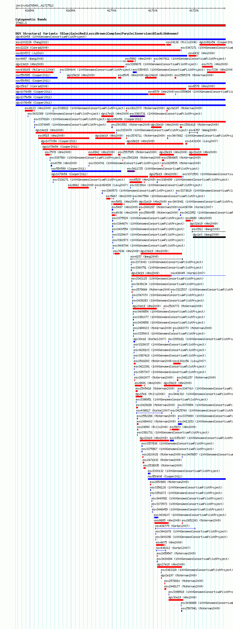Open esv8505 (Ahn2009) variant
This screenshot has height=629, width=233.
coord(131,75)
